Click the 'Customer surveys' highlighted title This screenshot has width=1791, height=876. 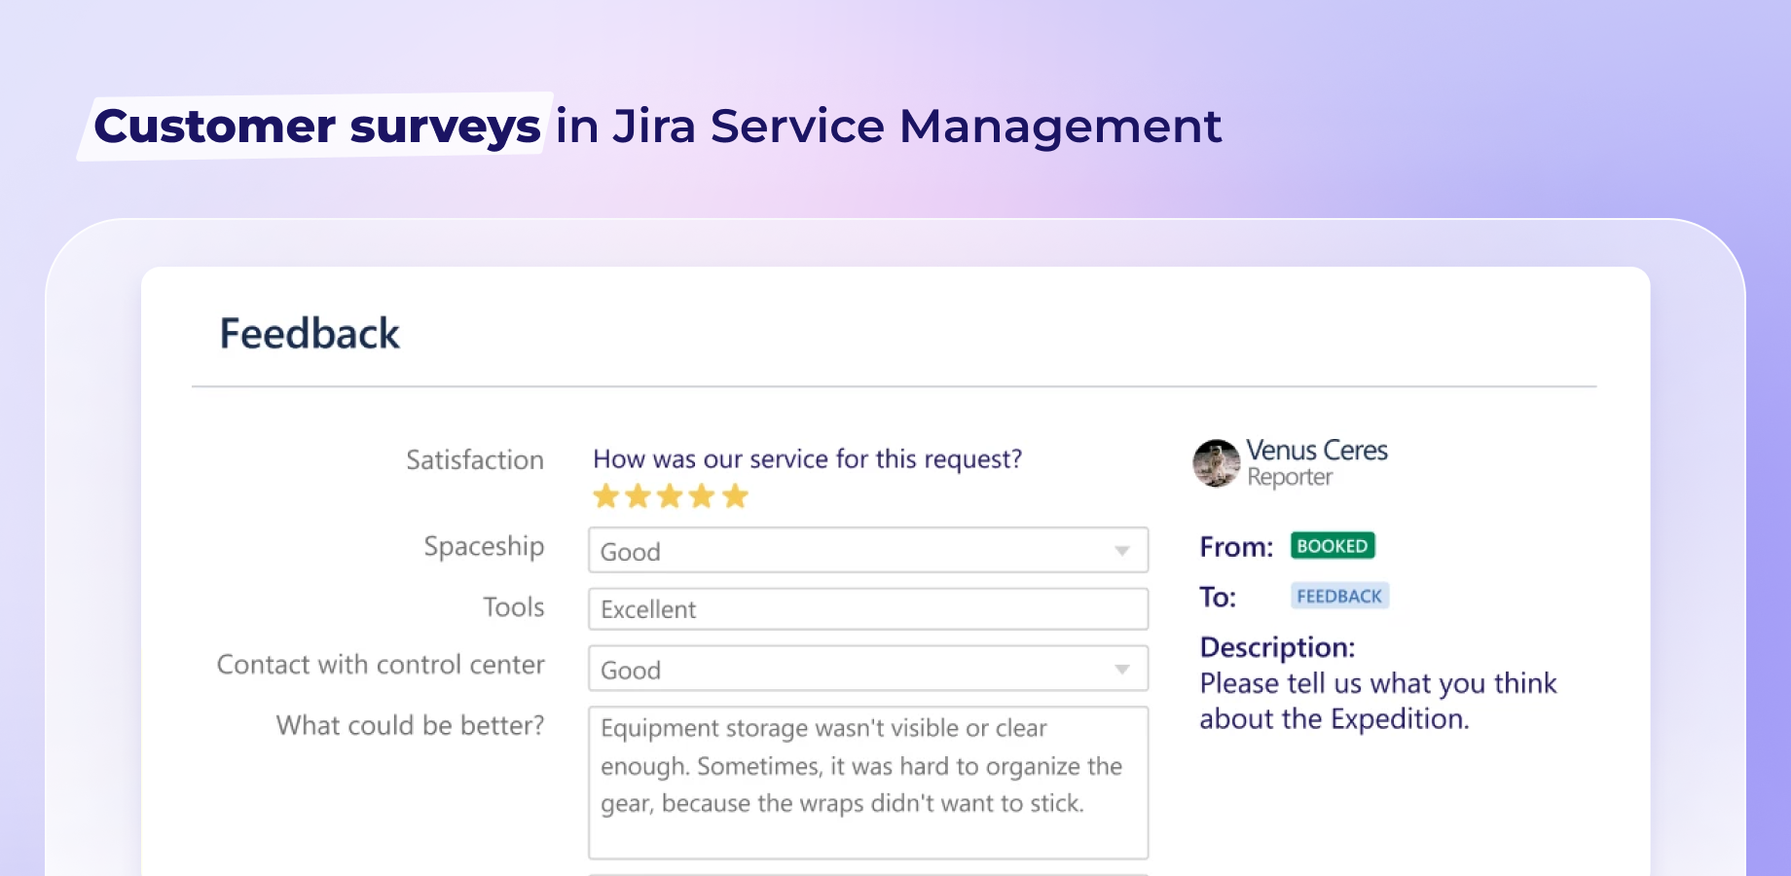[316, 127]
